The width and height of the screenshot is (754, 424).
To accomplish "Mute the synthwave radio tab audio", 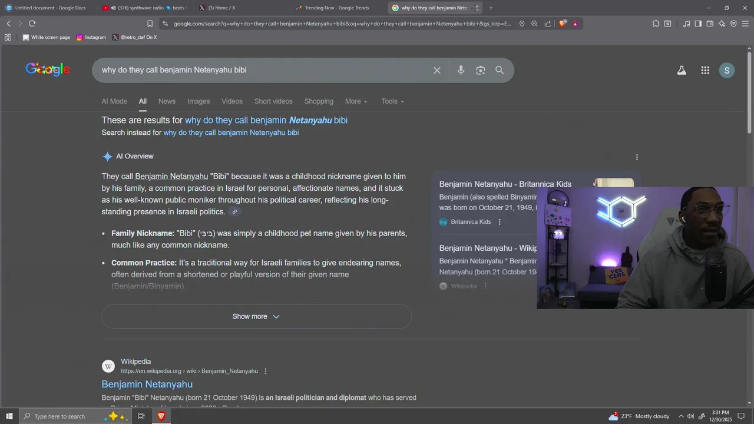I will coord(113,8).
